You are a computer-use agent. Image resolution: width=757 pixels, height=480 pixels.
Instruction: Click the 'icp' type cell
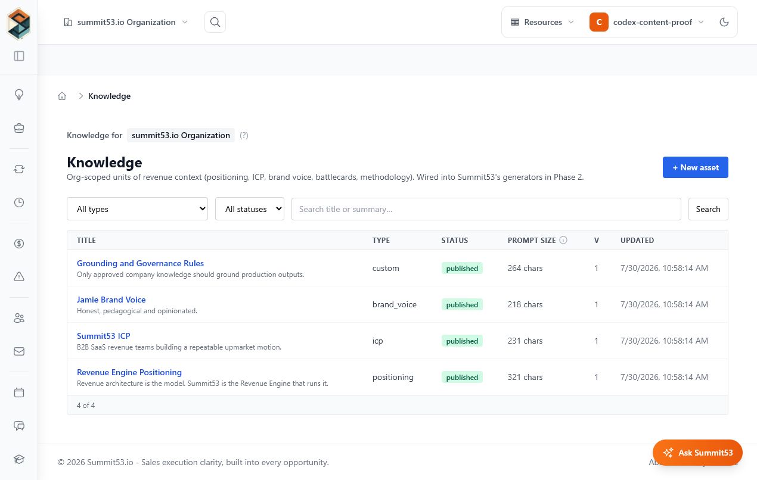pos(378,341)
